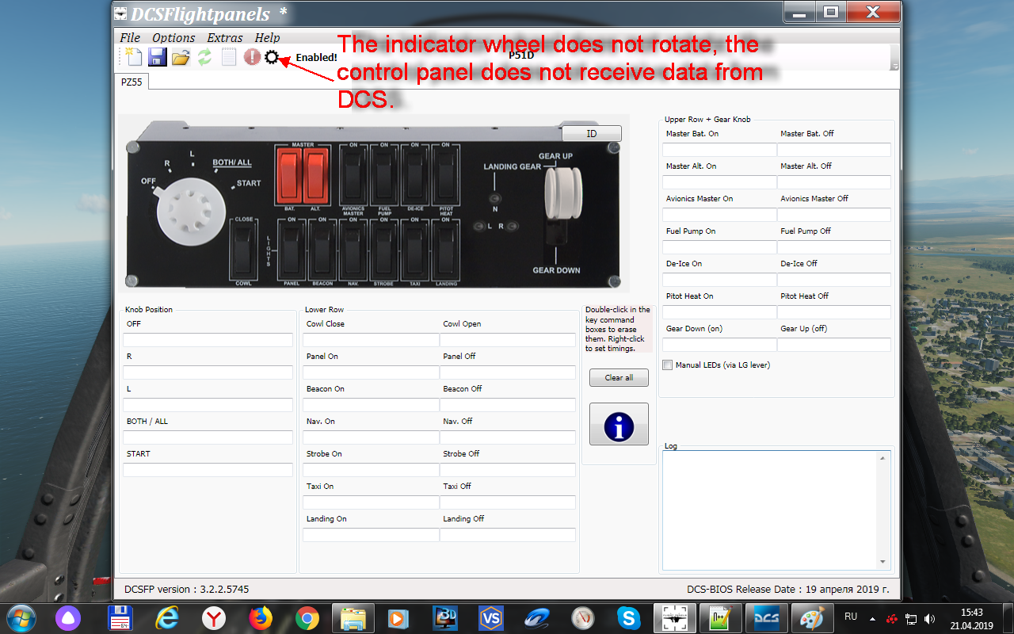Click the BOTH / ALL input field
The width and height of the screenshot is (1014, 634).
pos(208,437)
